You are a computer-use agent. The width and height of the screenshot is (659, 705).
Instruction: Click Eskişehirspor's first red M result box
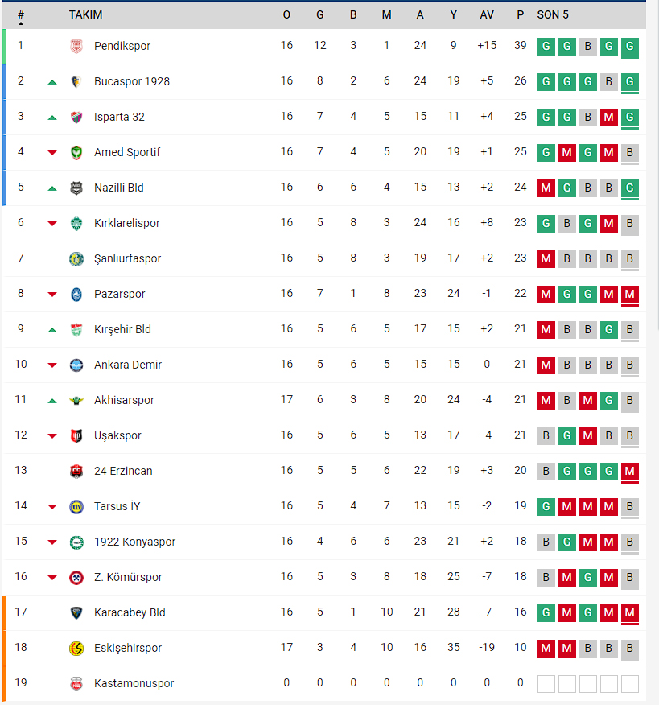point(546,648)
